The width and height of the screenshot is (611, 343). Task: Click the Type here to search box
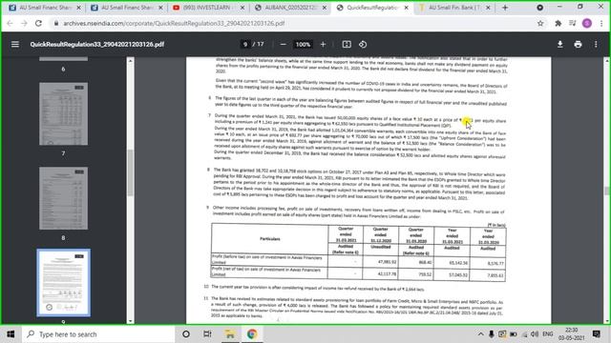point(98,334)
